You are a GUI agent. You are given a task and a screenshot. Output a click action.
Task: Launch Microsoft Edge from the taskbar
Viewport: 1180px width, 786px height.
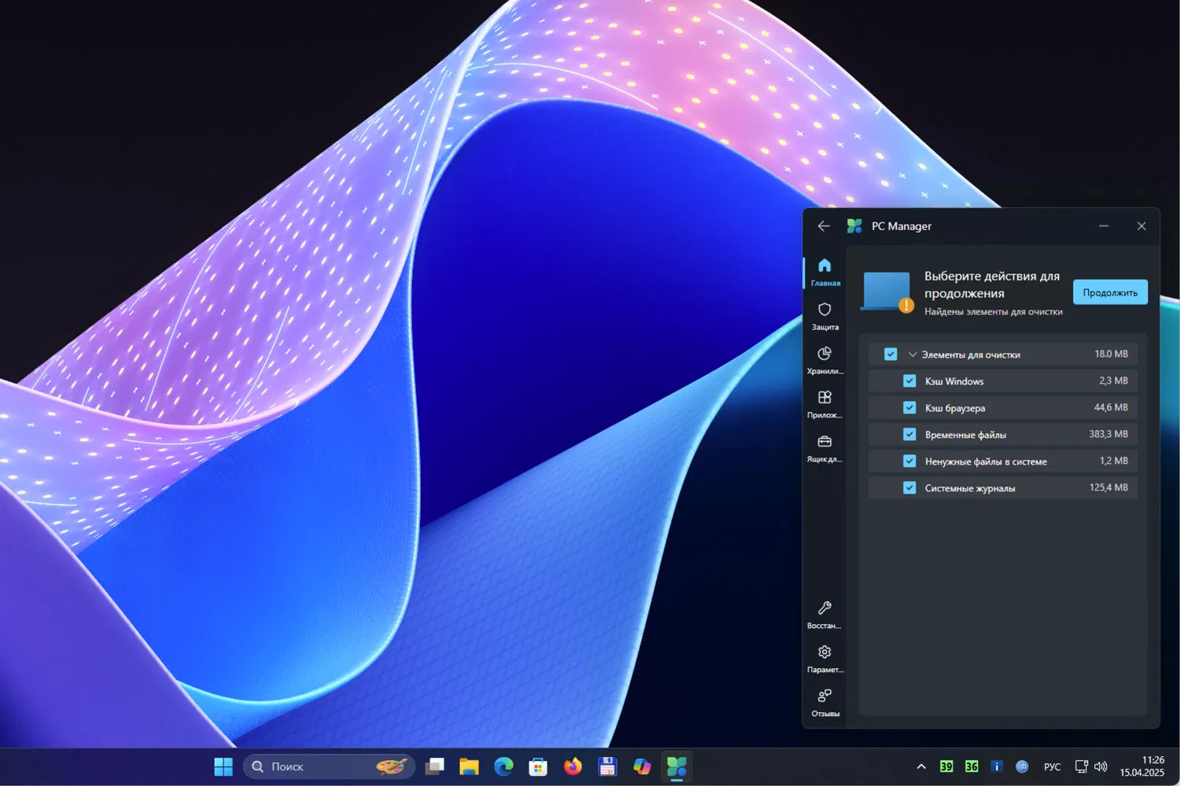click(x=503, y=766)
